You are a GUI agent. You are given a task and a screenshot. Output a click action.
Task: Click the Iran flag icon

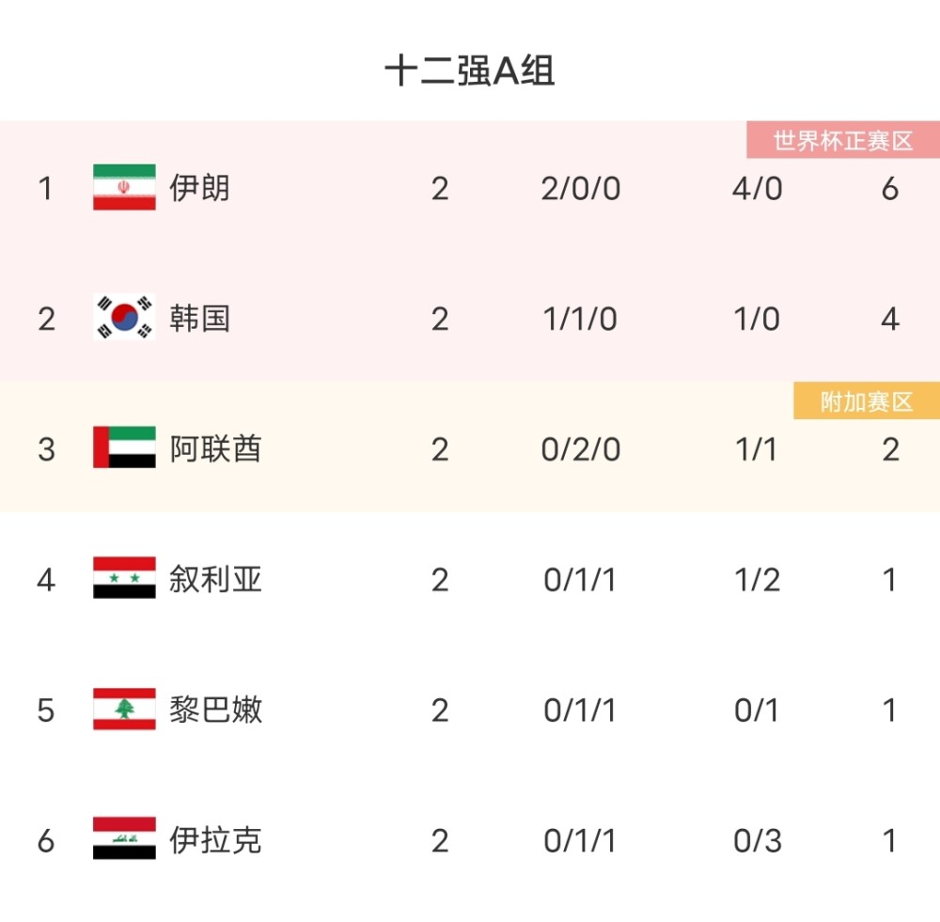pyautogui.click(x=124, y=188)
